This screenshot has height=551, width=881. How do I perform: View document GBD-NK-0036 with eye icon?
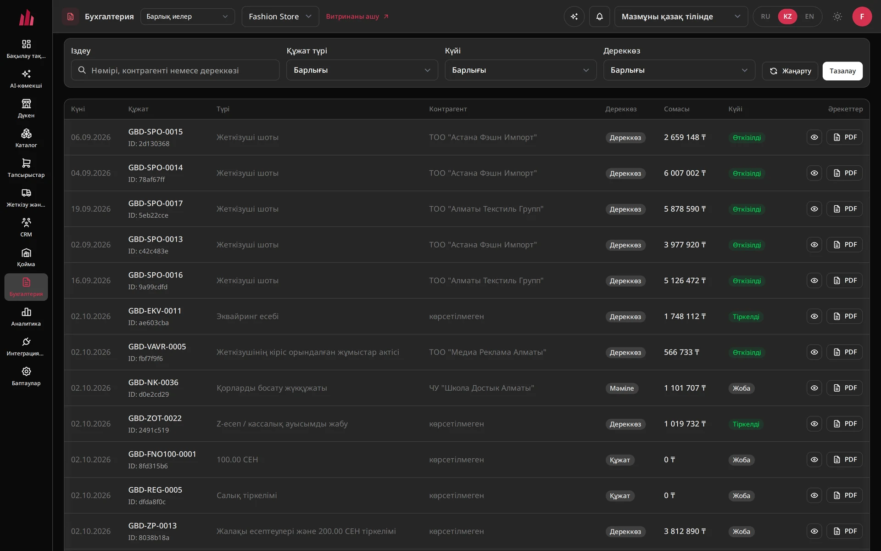(814, 388)
